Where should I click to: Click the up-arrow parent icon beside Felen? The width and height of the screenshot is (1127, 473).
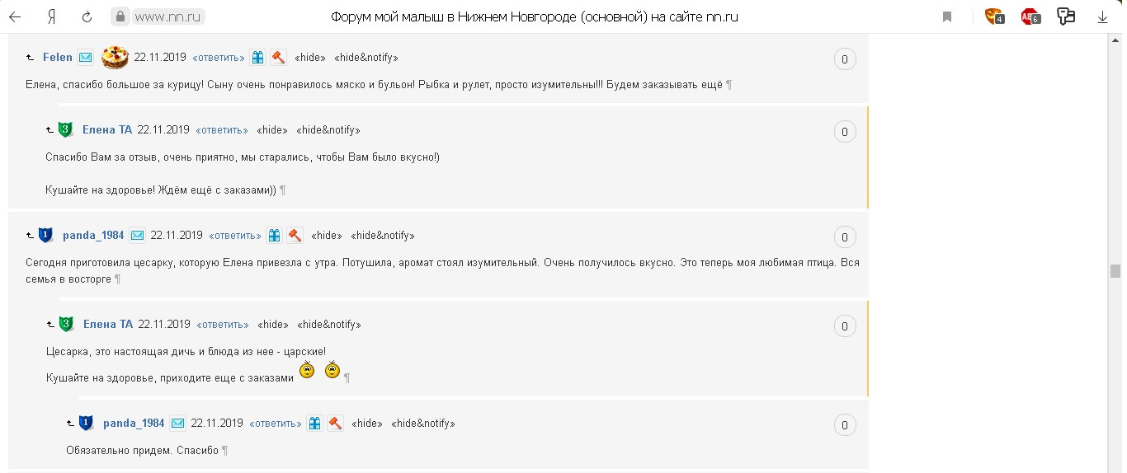[x=31, y=59]
